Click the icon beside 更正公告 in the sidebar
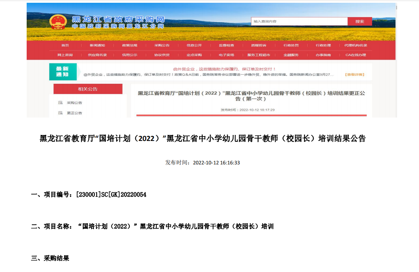The height and width of the screenshot is (272, 419). coord(60,113)
